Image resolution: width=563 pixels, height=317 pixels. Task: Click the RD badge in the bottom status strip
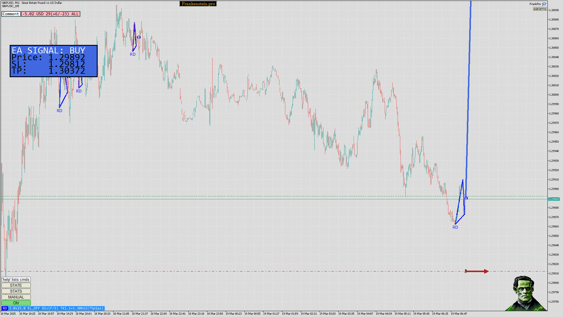pyautogui.click(x=5, y=308)
